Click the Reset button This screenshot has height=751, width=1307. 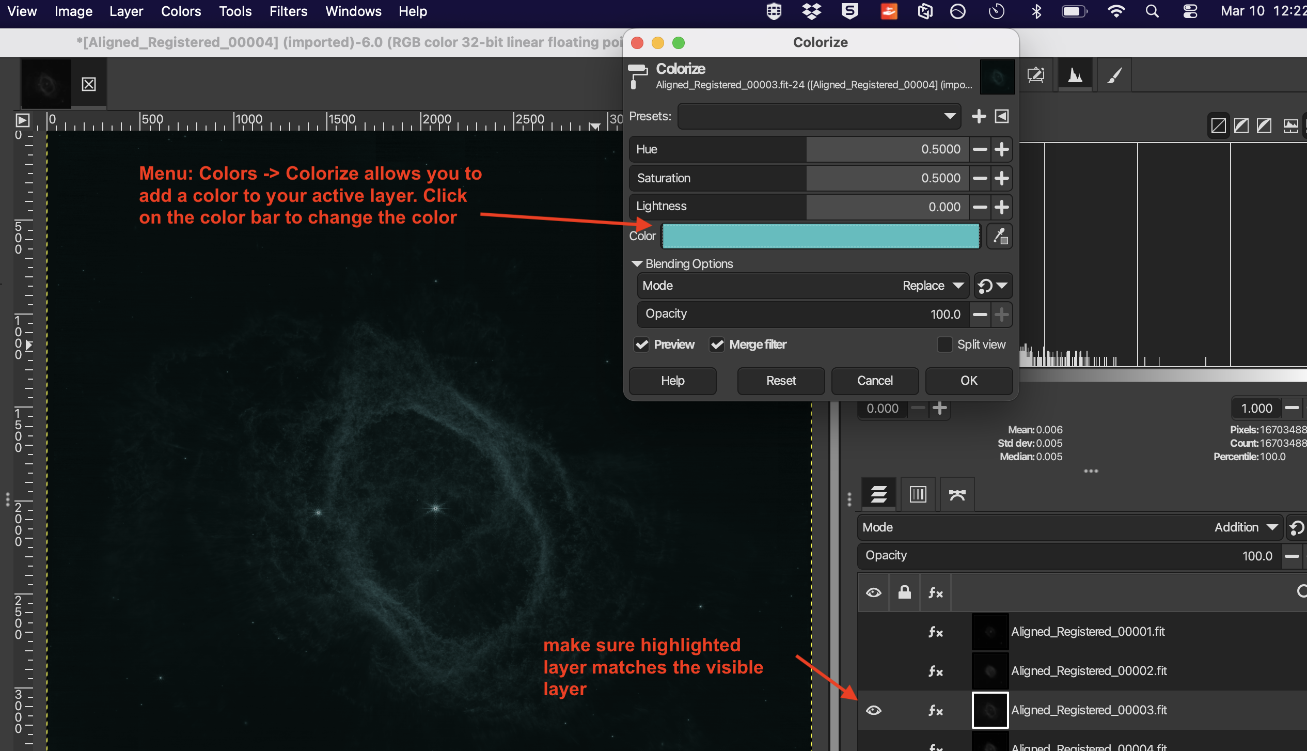(781, 381)
